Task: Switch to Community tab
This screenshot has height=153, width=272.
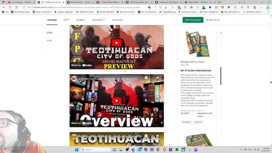Action: tap(117, 20)
